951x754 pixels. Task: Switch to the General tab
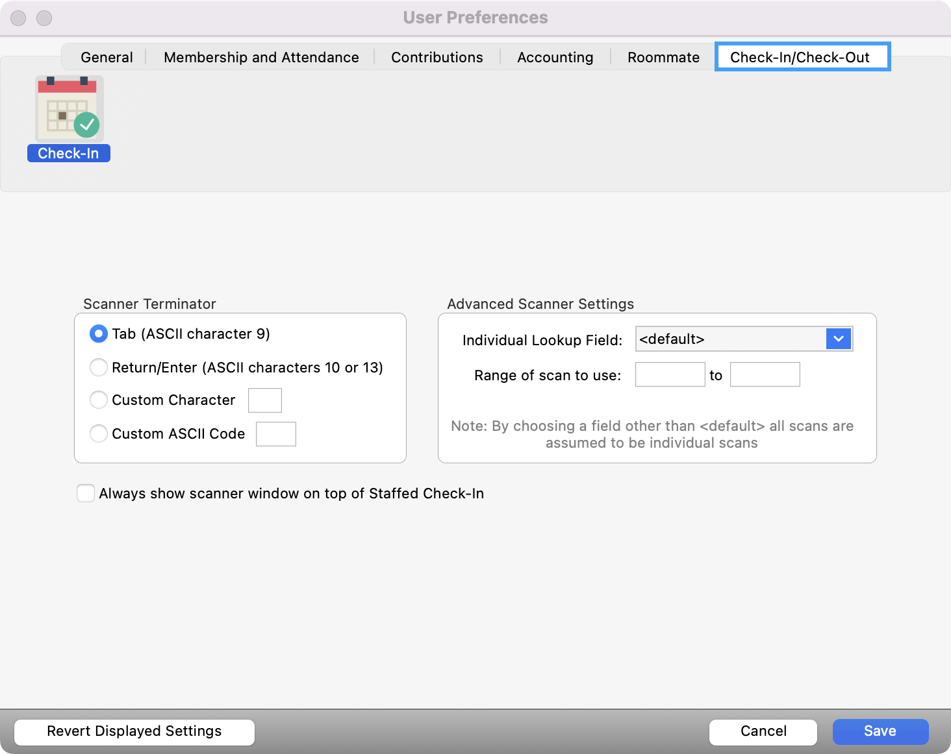tap(106, 57)
